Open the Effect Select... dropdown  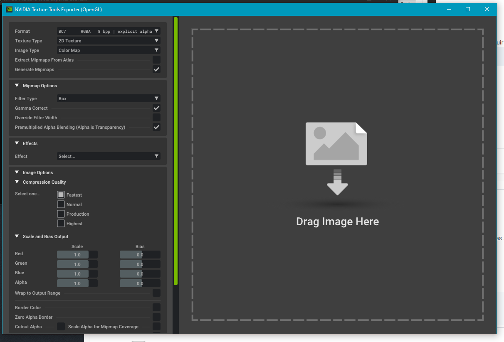pyautogui.click(x=108, y=156)
